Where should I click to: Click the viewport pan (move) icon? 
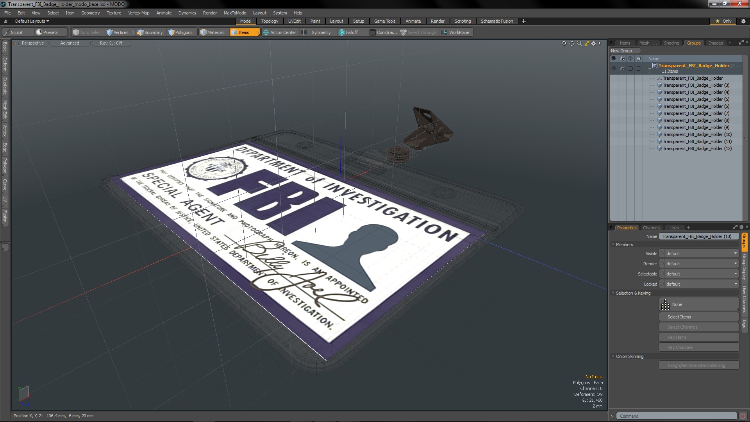(564, 43)
